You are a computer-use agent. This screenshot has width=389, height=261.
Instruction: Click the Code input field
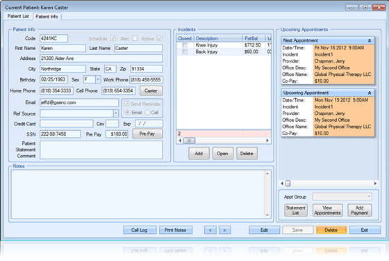point(53,38)
